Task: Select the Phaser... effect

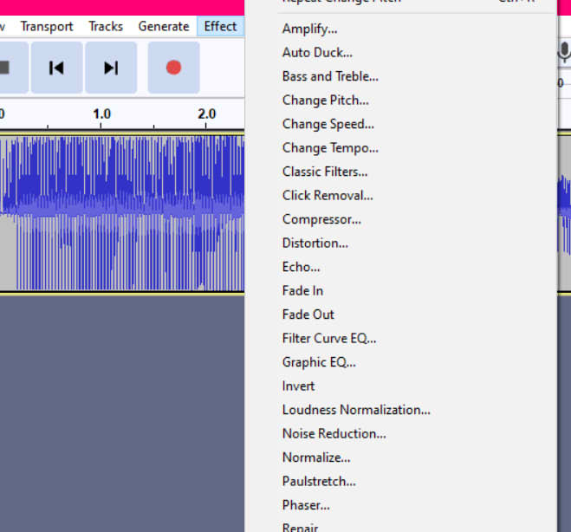Action: pos(400,505)
